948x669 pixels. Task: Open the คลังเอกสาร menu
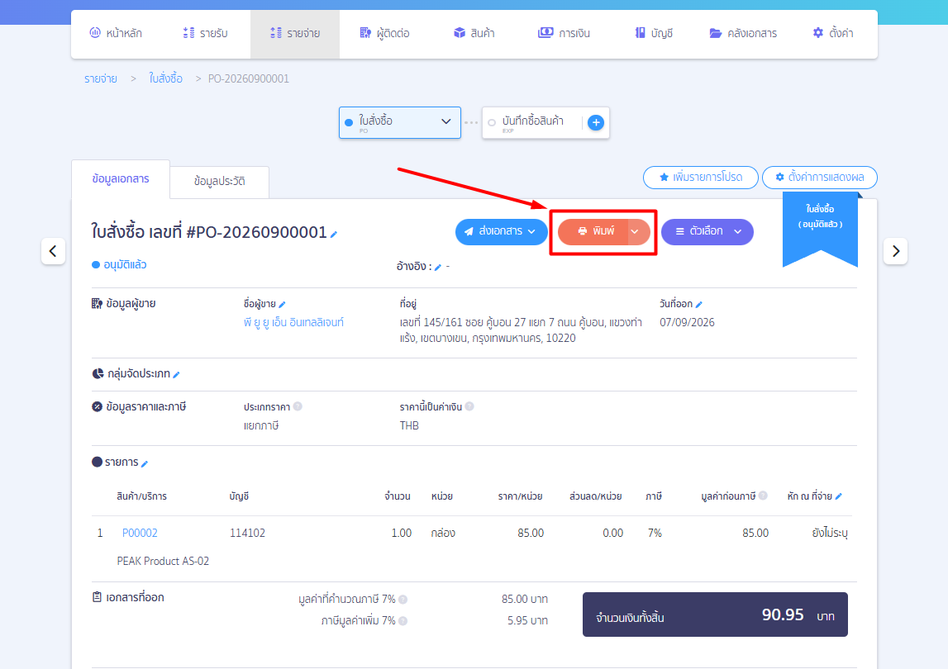(x=743, y=33)
